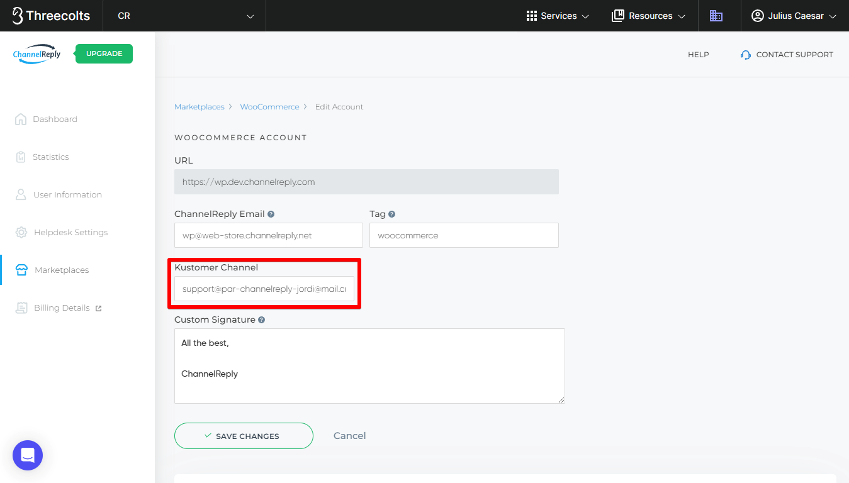This screenshot has width=849, height=483.
Task: Click the ChannelReply Email help icon
Action: (x=271, y=214)
